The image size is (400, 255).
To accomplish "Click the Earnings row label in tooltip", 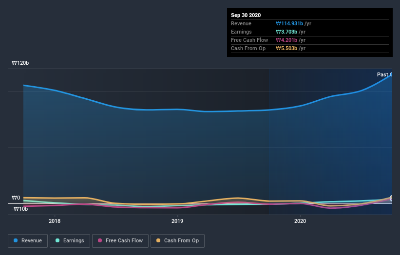I will coord(241,32).
